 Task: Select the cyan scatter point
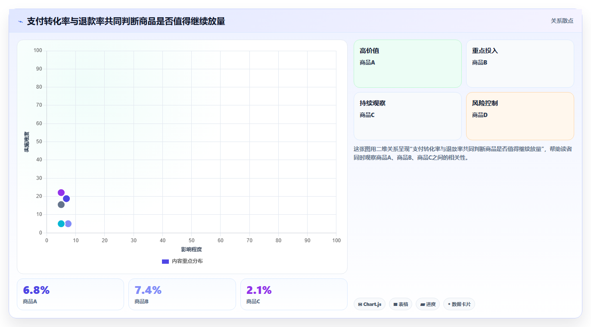pyautogui.click(x=61, y=224)
